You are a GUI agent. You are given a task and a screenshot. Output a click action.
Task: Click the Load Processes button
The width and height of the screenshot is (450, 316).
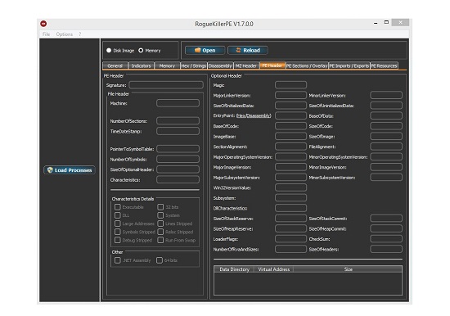tap(70, 170)
